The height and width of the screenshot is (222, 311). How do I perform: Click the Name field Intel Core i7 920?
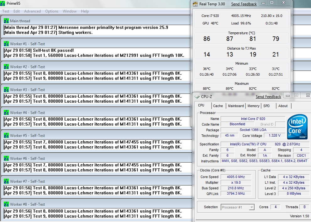[x=253, y=119]
